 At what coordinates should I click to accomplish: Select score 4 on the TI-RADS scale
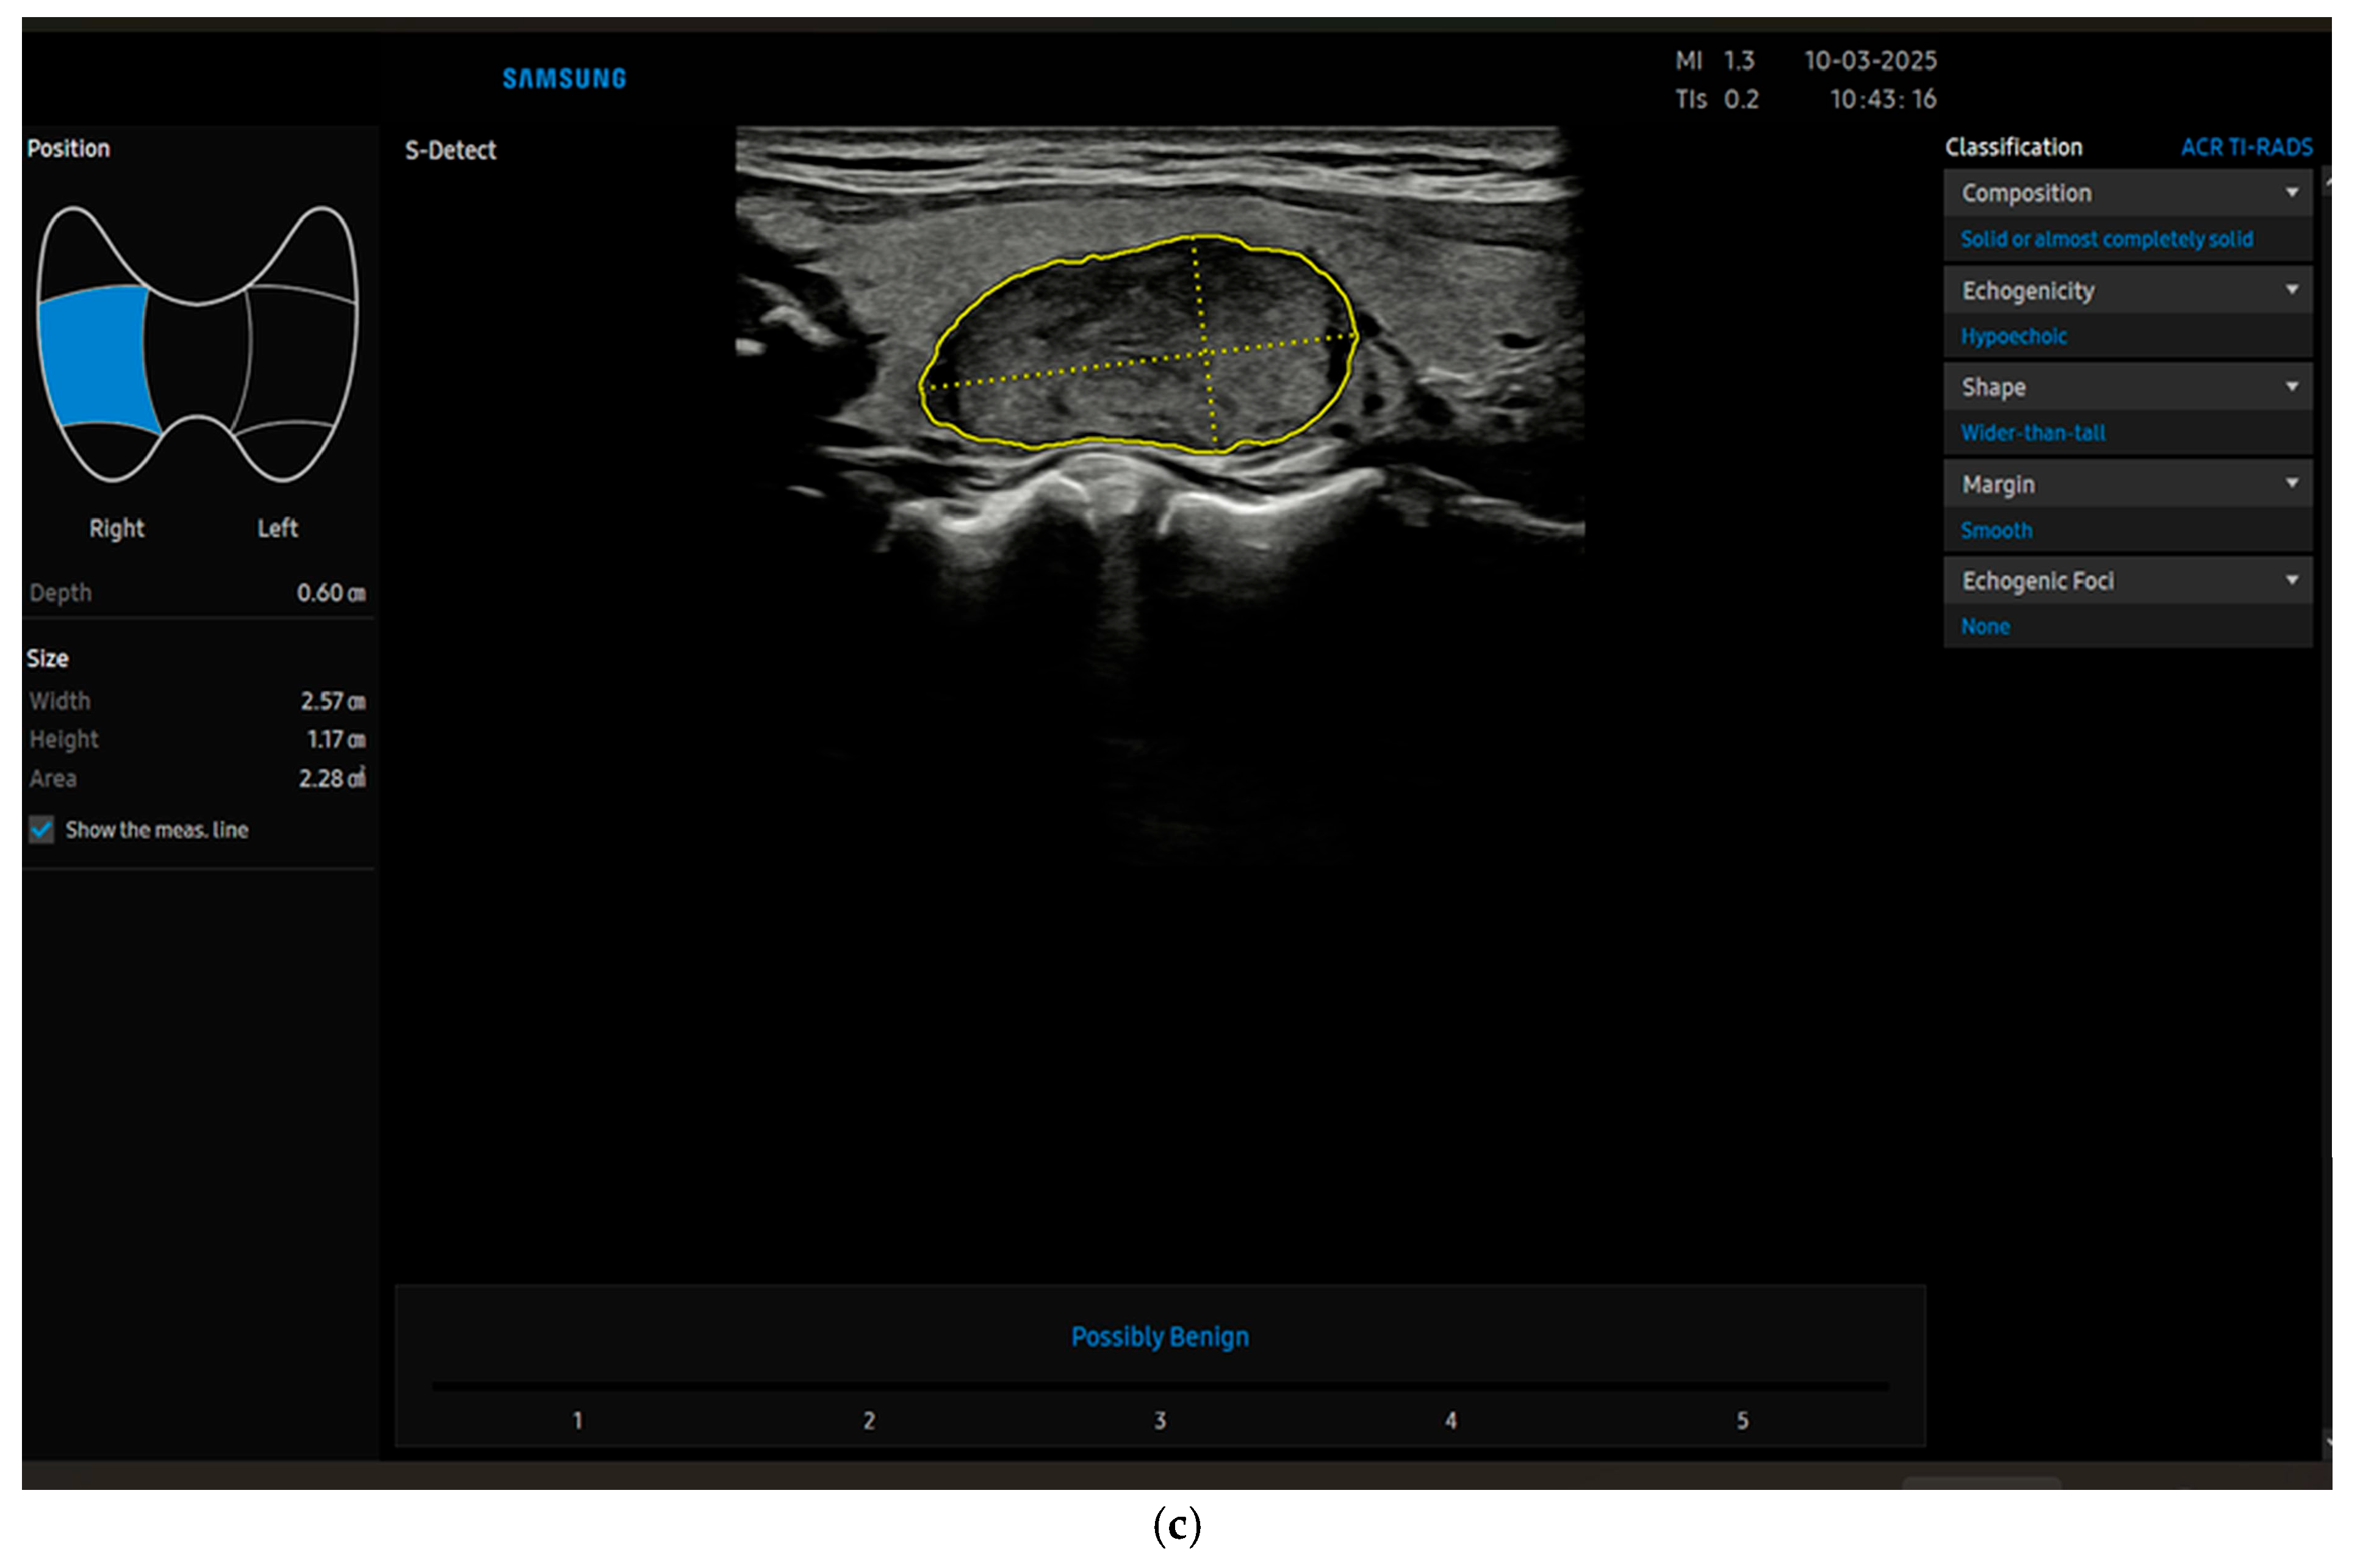pyautogui.click(x=1450, y=1420)
